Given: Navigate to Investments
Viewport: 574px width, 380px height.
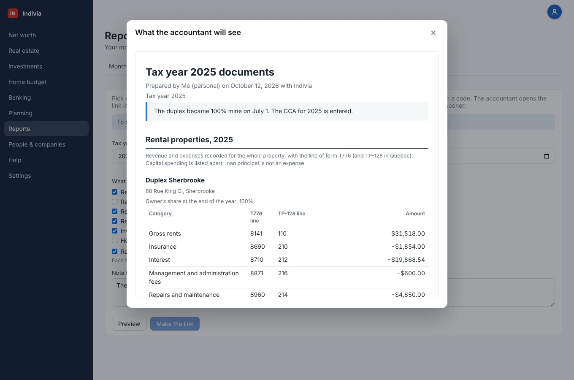Looking at the screenshot, I should 46,66.
